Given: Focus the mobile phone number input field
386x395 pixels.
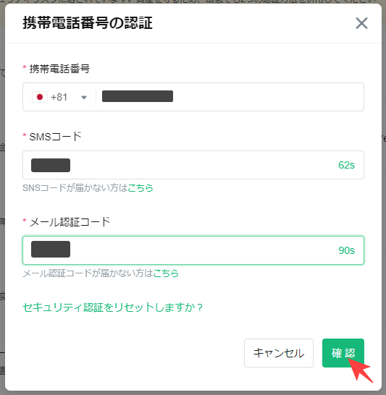Looking at the screenshot, I should coord(230,97).
